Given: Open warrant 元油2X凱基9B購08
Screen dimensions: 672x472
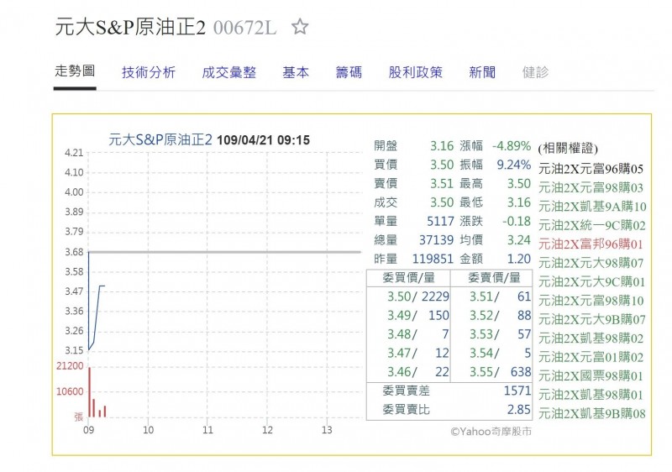Looking at the screenshot, I should tap(591, 414).
